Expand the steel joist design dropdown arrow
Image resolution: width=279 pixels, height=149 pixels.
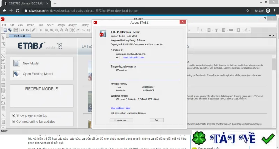point(235,30)
